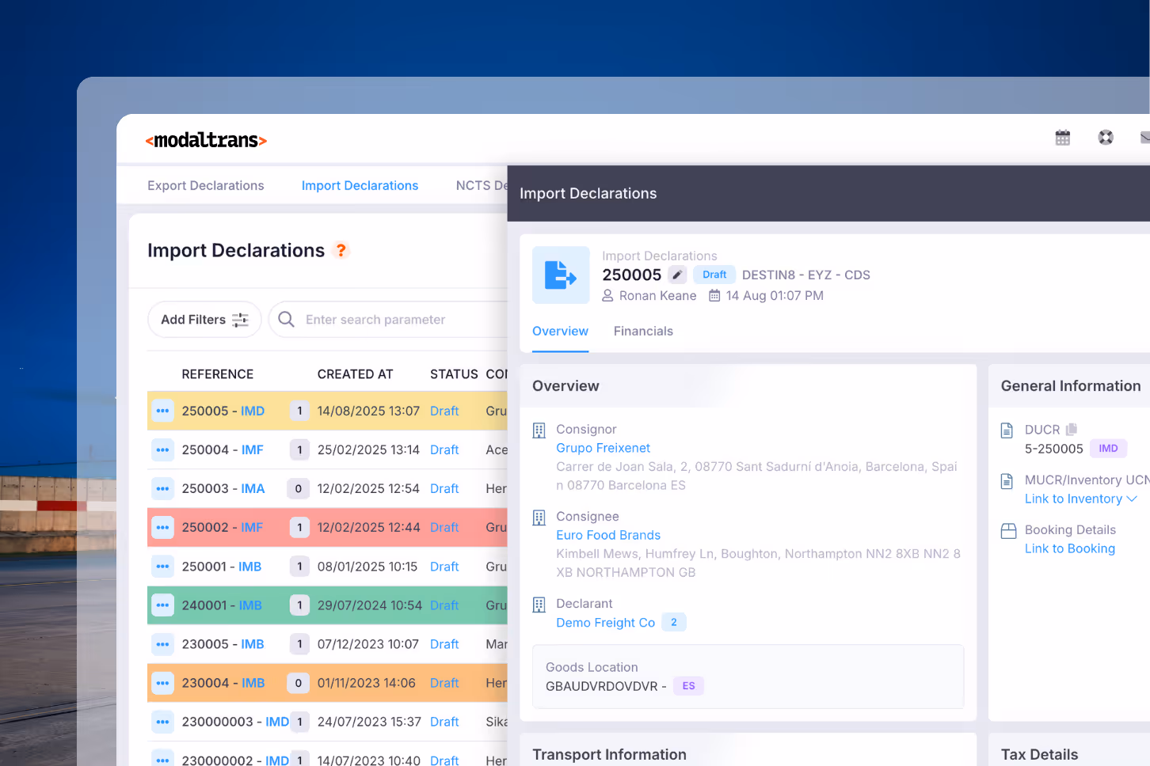Click the Add Filters button
The image size is (1150, 766).
tap(204, 320)
